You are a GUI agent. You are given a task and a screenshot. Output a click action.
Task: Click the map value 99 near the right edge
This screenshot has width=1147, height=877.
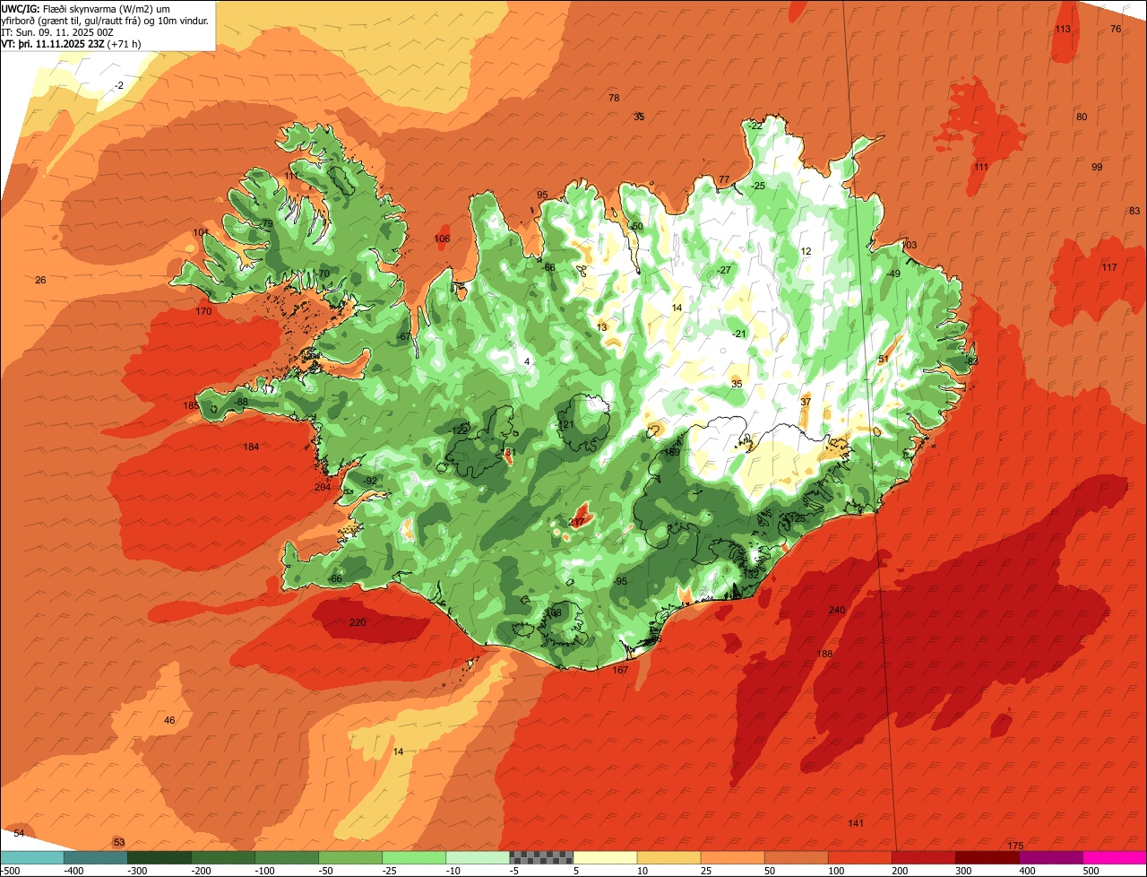click(1097, 167)
